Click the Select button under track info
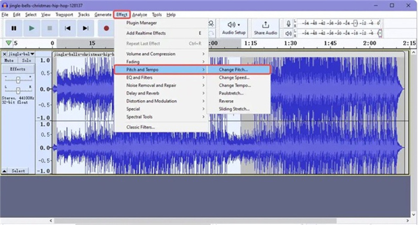Image resolution: width=419 pixels, height=225 pixels. tap(18, 171)
